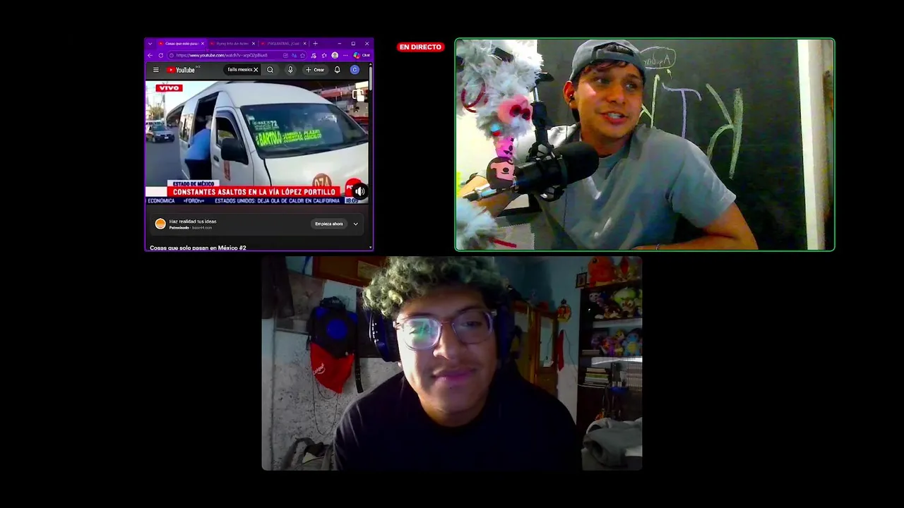This screenshot has height=508, width=904.
Task: Expand the tab actions dropdown chevron
Action: tap(150, 44)
